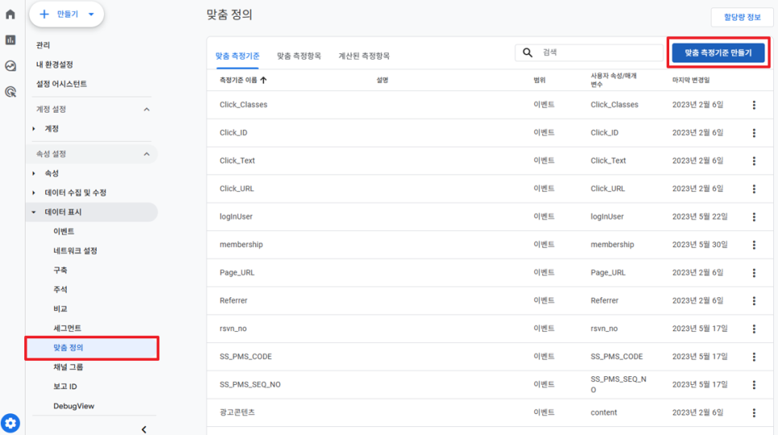Open the Admin gear icon
The width and height of the screenshot is (778, 435).
(x=10, y=423)
